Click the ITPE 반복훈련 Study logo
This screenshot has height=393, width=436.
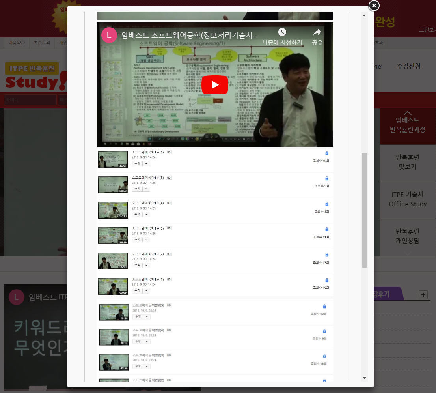coord(36,77)
